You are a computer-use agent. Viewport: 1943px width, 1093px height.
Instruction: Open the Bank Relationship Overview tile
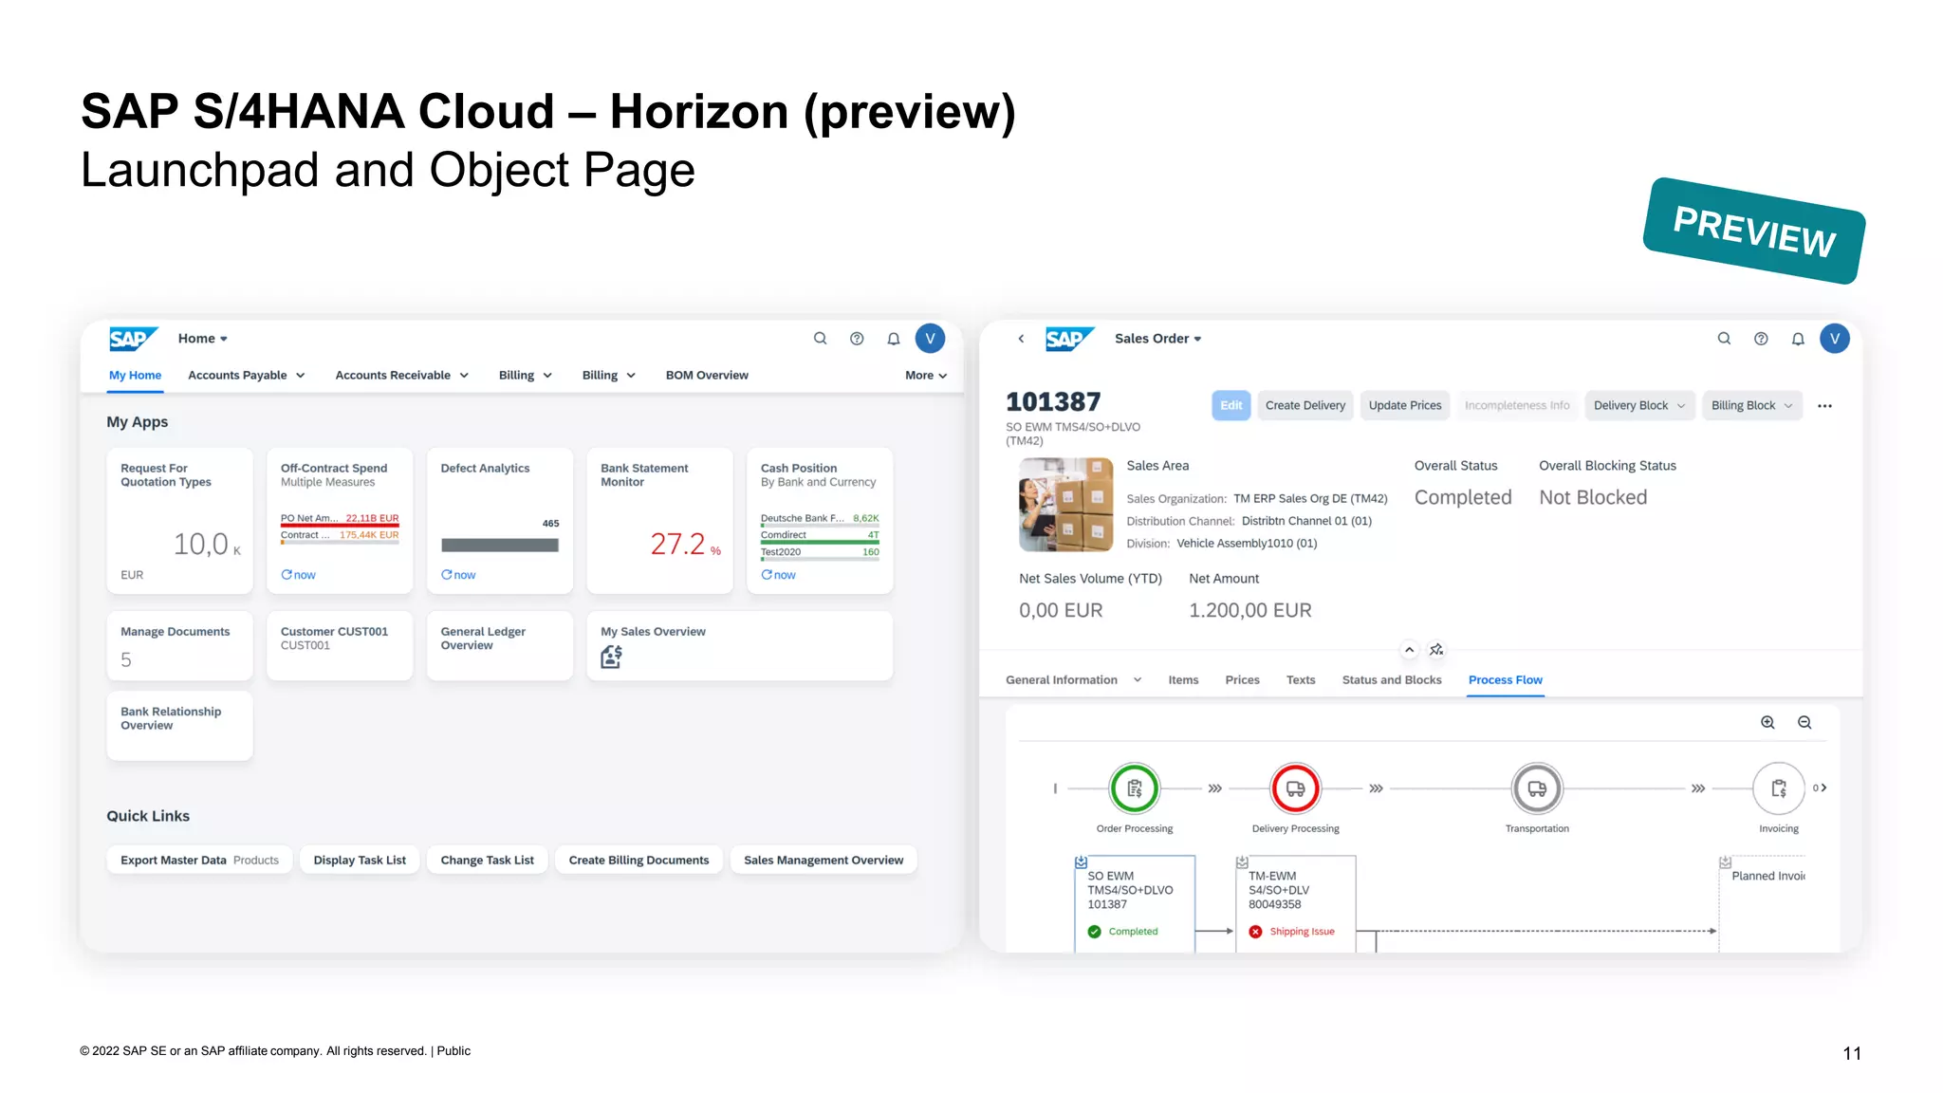click(x=180, y=726)
